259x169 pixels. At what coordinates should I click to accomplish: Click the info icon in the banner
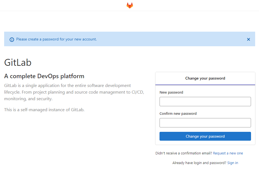(12, 40)
